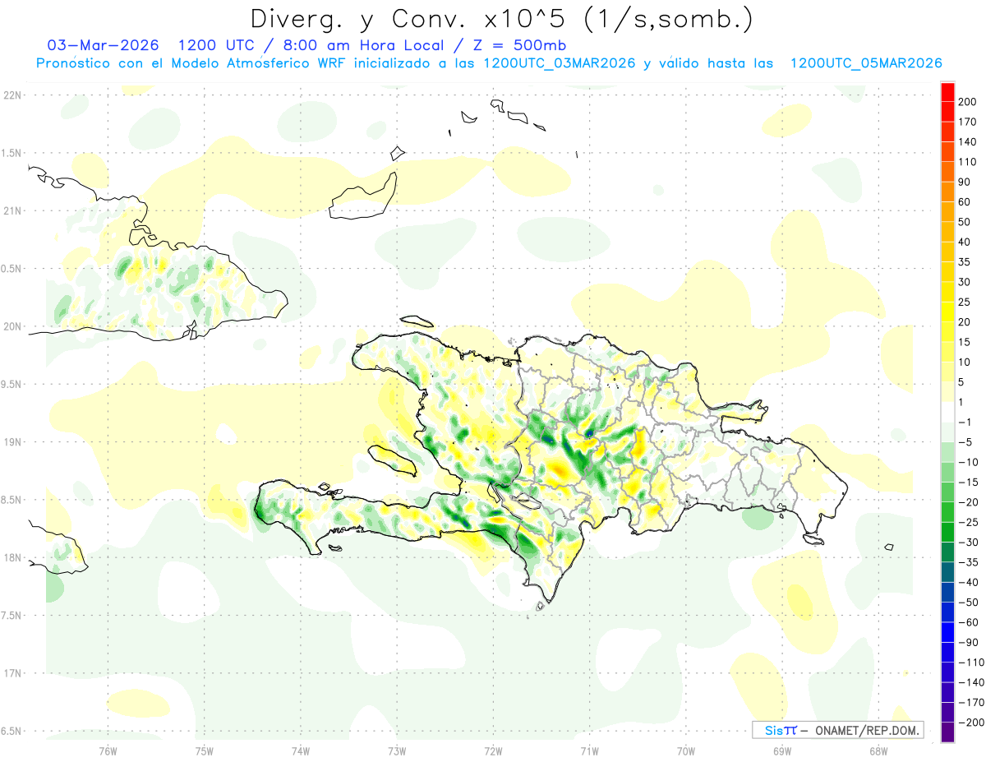Click the green colorbar swatch between -20 and -25
The image size is (986, 762).
click(x=948, y=512)
